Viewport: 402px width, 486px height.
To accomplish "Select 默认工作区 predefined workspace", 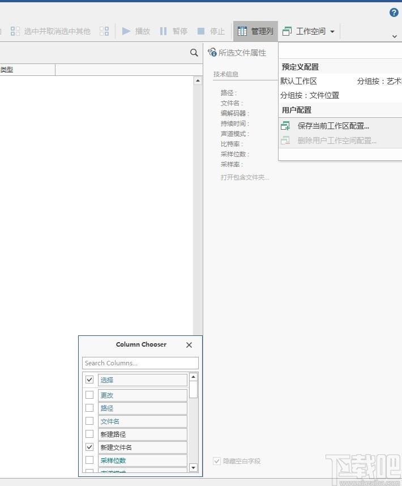I will [x=298, y=81].
